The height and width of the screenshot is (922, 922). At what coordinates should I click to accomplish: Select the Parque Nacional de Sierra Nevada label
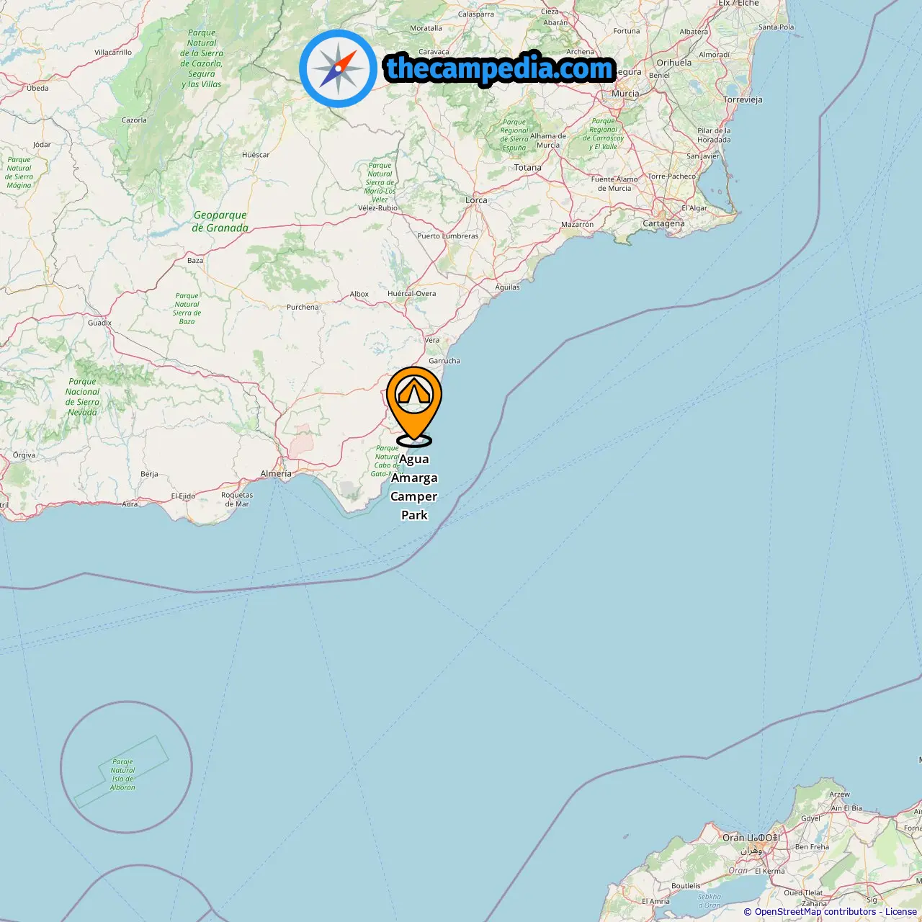(83, 397)
